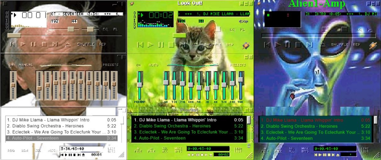Click Previous track in the left Pope-skin player
The height and width of the screenshot is (160, 381).
click(13, 44)
